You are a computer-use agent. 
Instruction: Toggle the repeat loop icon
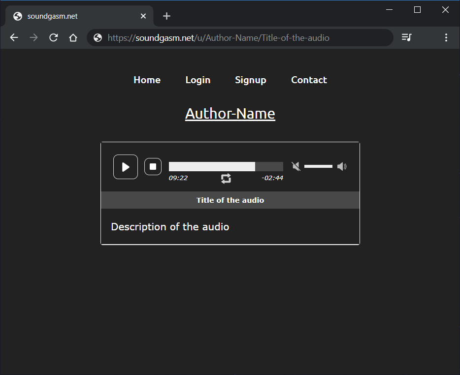tap(226, 178)
